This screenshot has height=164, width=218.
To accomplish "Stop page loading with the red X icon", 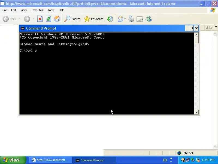I will point(40,19).
